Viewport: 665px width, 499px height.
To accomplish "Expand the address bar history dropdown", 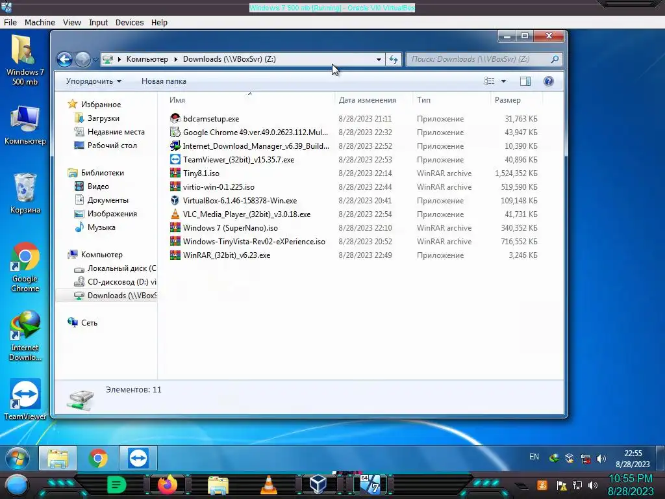I will pyautogui.click(x=379, y=59).
